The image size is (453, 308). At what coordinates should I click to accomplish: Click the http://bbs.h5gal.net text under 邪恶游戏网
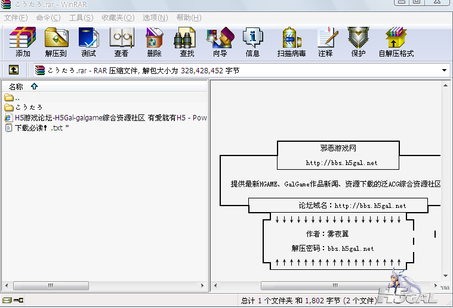pyautogui.click(x=341, y=163)
